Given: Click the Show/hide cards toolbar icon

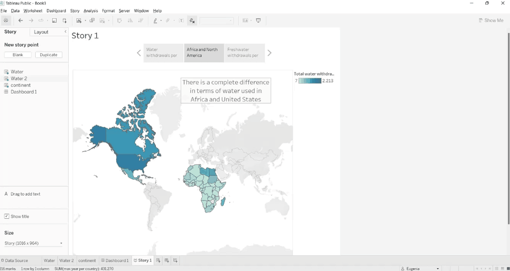Looking at the screenshot, I should coord(245,20).
